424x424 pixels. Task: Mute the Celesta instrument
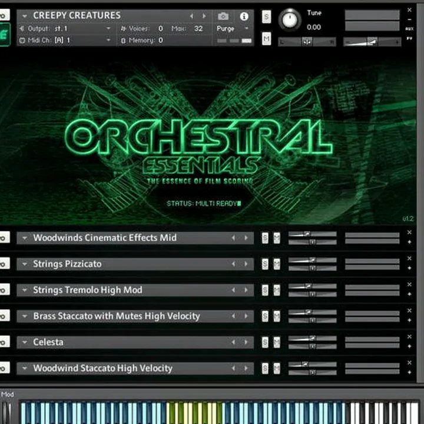pyautogui.click(x=277, y=342)
